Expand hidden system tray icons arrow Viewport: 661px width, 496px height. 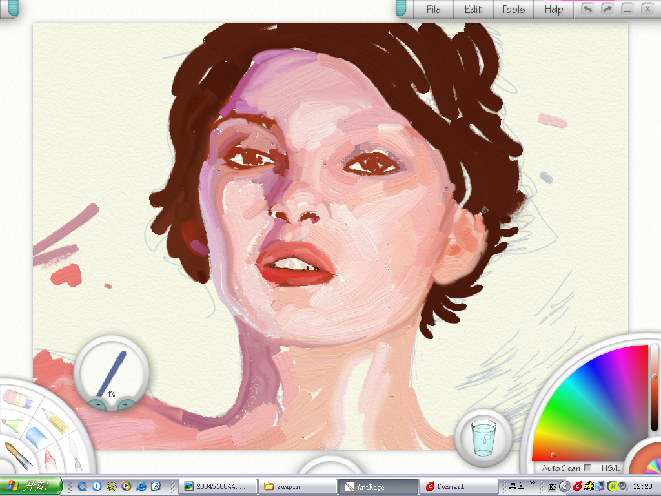tap(564, 487)
